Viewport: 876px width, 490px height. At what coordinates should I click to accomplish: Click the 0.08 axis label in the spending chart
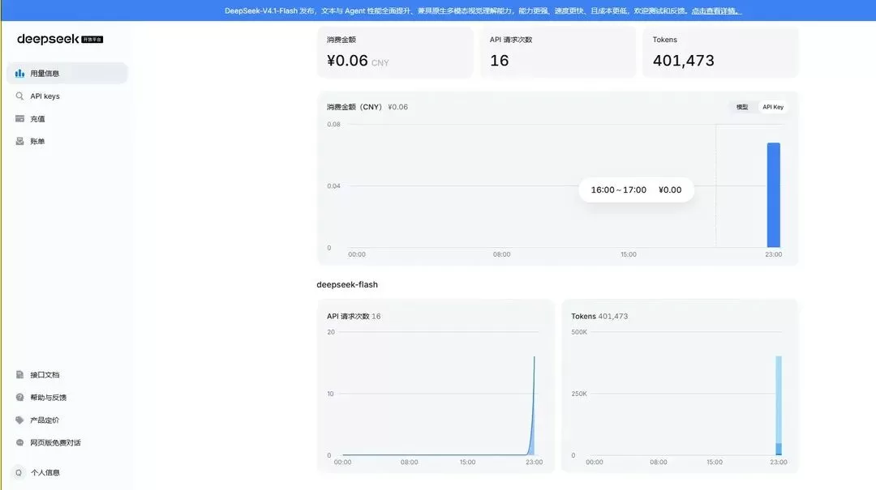333,124
